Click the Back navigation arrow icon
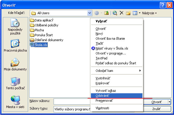This screenshot has width=174, height=115. pyautogui.click(x=97, y=13)
